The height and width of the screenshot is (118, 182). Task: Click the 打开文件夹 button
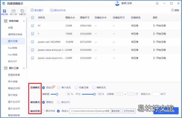(129, 111)
